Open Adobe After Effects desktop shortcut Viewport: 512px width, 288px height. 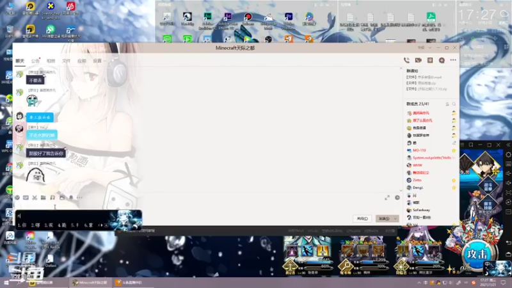[228, 22]
